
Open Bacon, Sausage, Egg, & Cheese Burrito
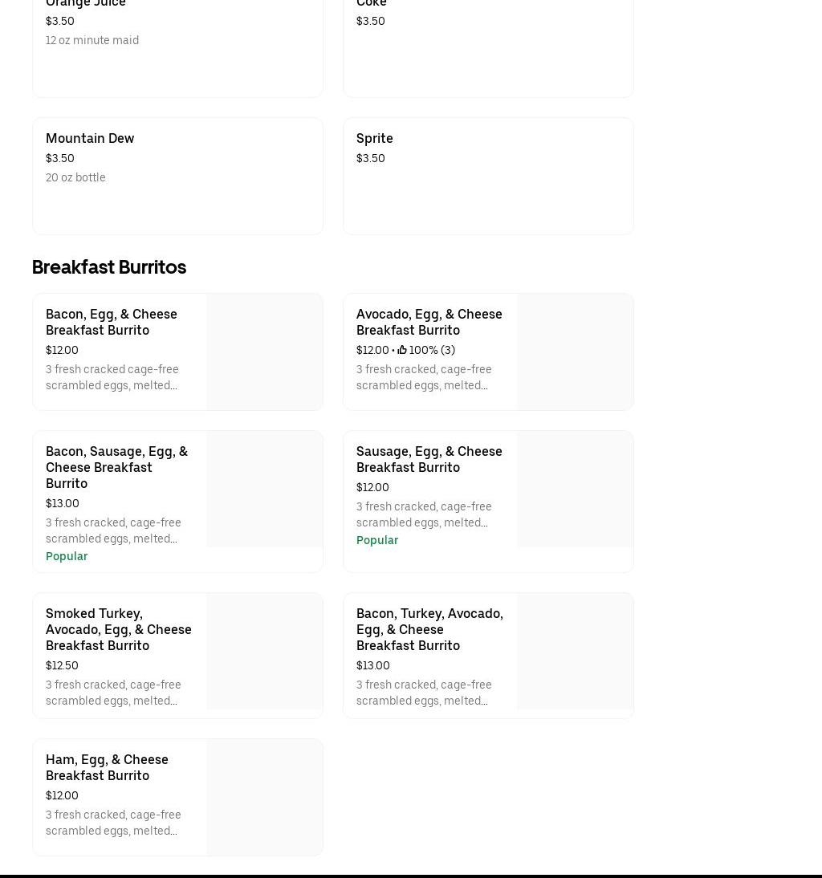(116, 467)
